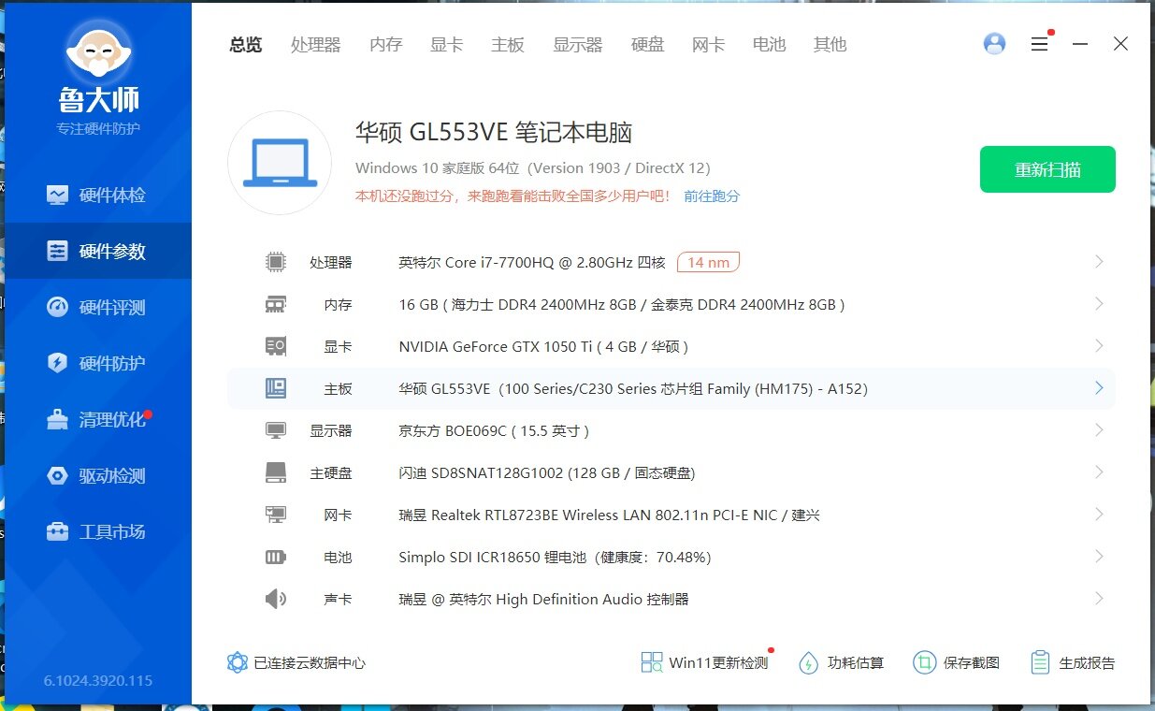
Task: Click the High Definition Audio text
Action: 543,600
